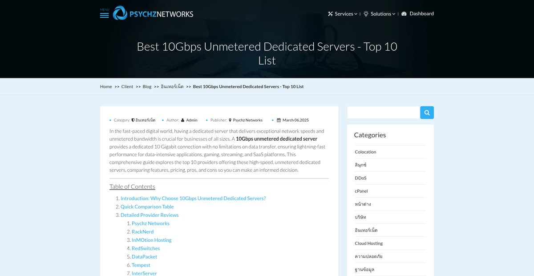The image size is (534, 276).
Task: Open the Psychz Networks publisher link
Action: point(248,120)
